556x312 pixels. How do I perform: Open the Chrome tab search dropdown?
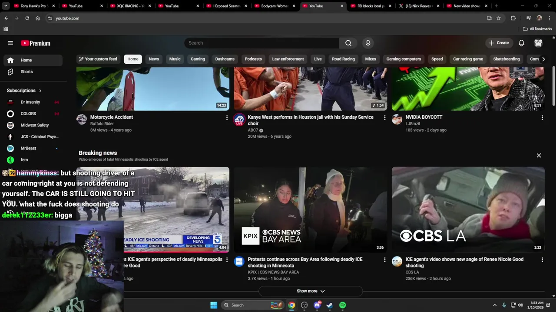point(6,6)
